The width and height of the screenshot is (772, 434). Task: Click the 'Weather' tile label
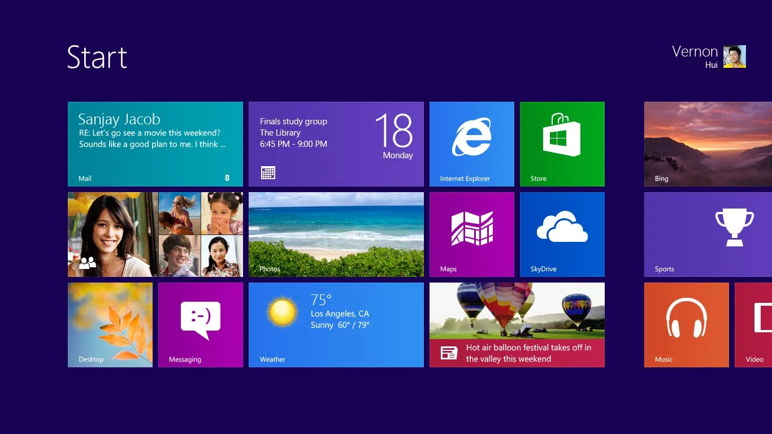click(x=272, y=359)
